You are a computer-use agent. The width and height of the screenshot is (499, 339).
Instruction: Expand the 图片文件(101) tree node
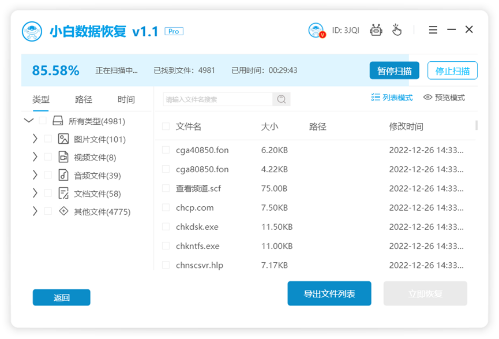click(35, 139)
